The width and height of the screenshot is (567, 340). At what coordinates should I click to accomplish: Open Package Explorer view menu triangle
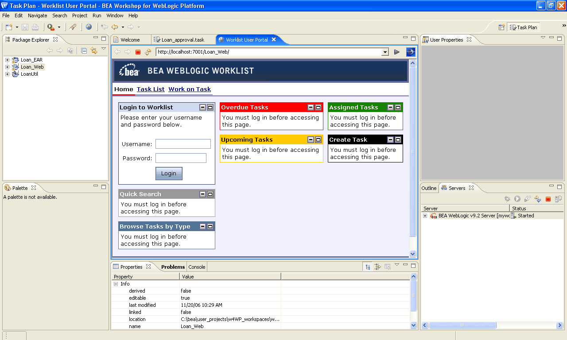pos(104,49)
